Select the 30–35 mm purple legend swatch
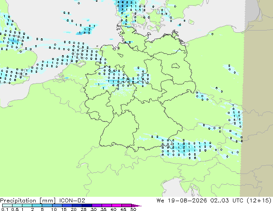273x211 pixels. (96, 205)
